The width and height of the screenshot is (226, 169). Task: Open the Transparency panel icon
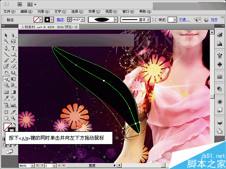(x=219, y=89)
